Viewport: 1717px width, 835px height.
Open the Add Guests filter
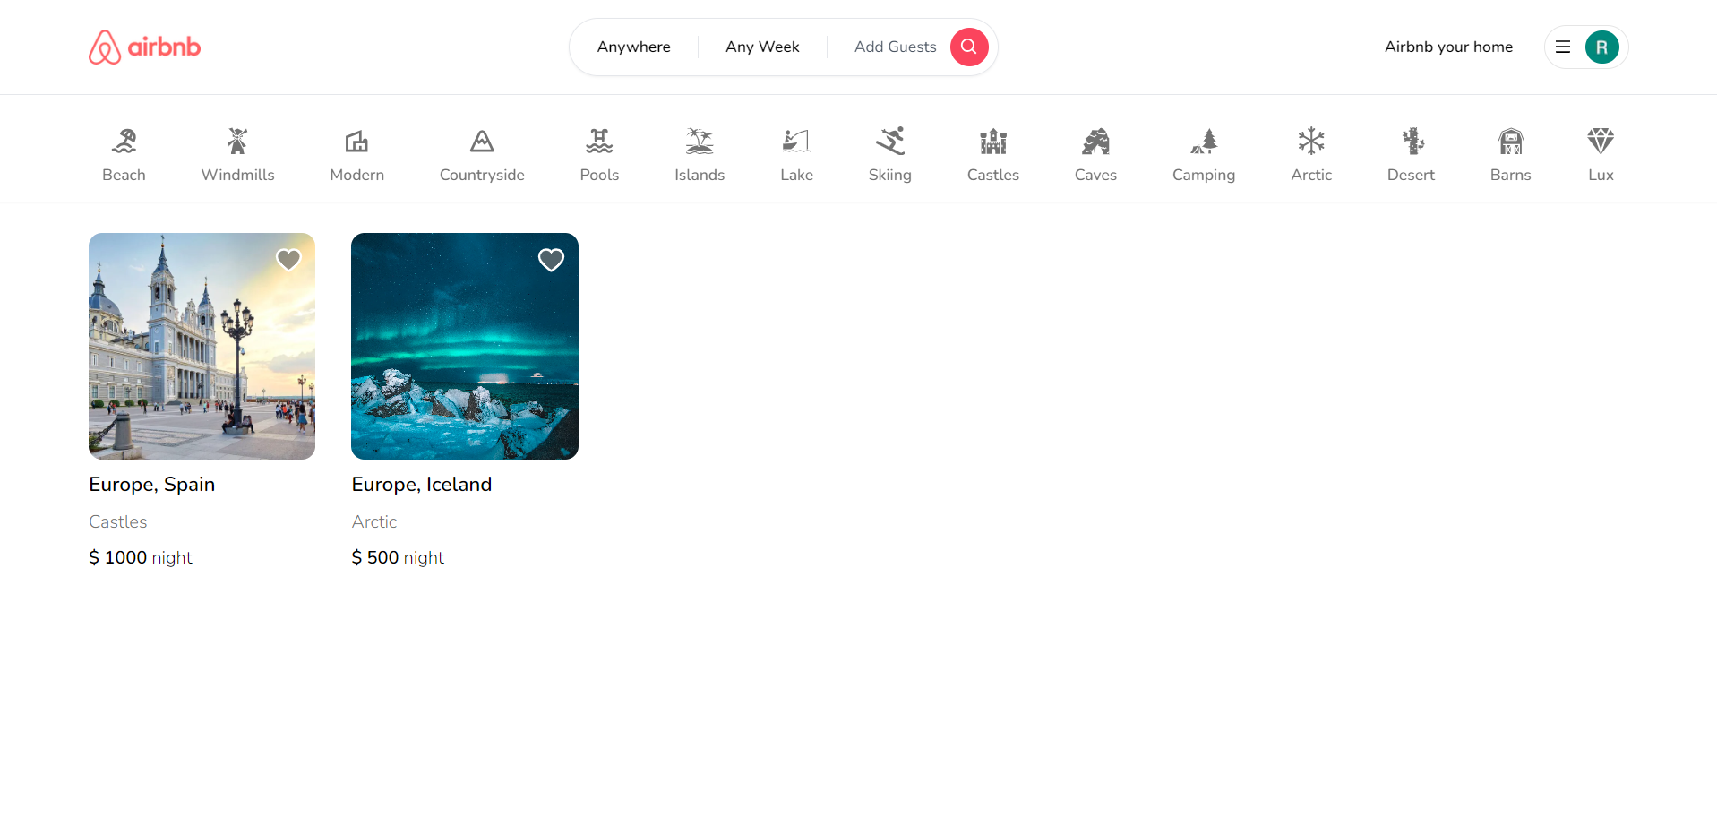point(896,47)
